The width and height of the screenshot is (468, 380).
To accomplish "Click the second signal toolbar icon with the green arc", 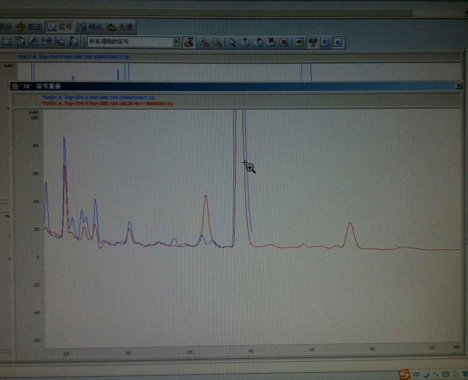I will pos(20,42).
